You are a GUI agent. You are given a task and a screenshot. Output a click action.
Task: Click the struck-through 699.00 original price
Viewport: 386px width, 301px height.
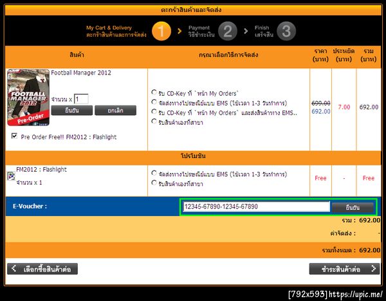tap(321, 103)
